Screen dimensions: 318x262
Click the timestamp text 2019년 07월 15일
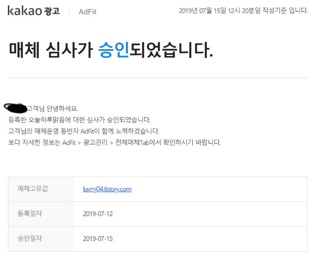(202, 10)
